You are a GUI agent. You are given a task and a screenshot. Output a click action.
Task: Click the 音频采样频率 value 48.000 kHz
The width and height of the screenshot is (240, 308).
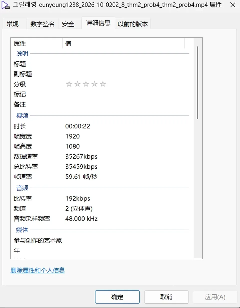pos(81,219)
